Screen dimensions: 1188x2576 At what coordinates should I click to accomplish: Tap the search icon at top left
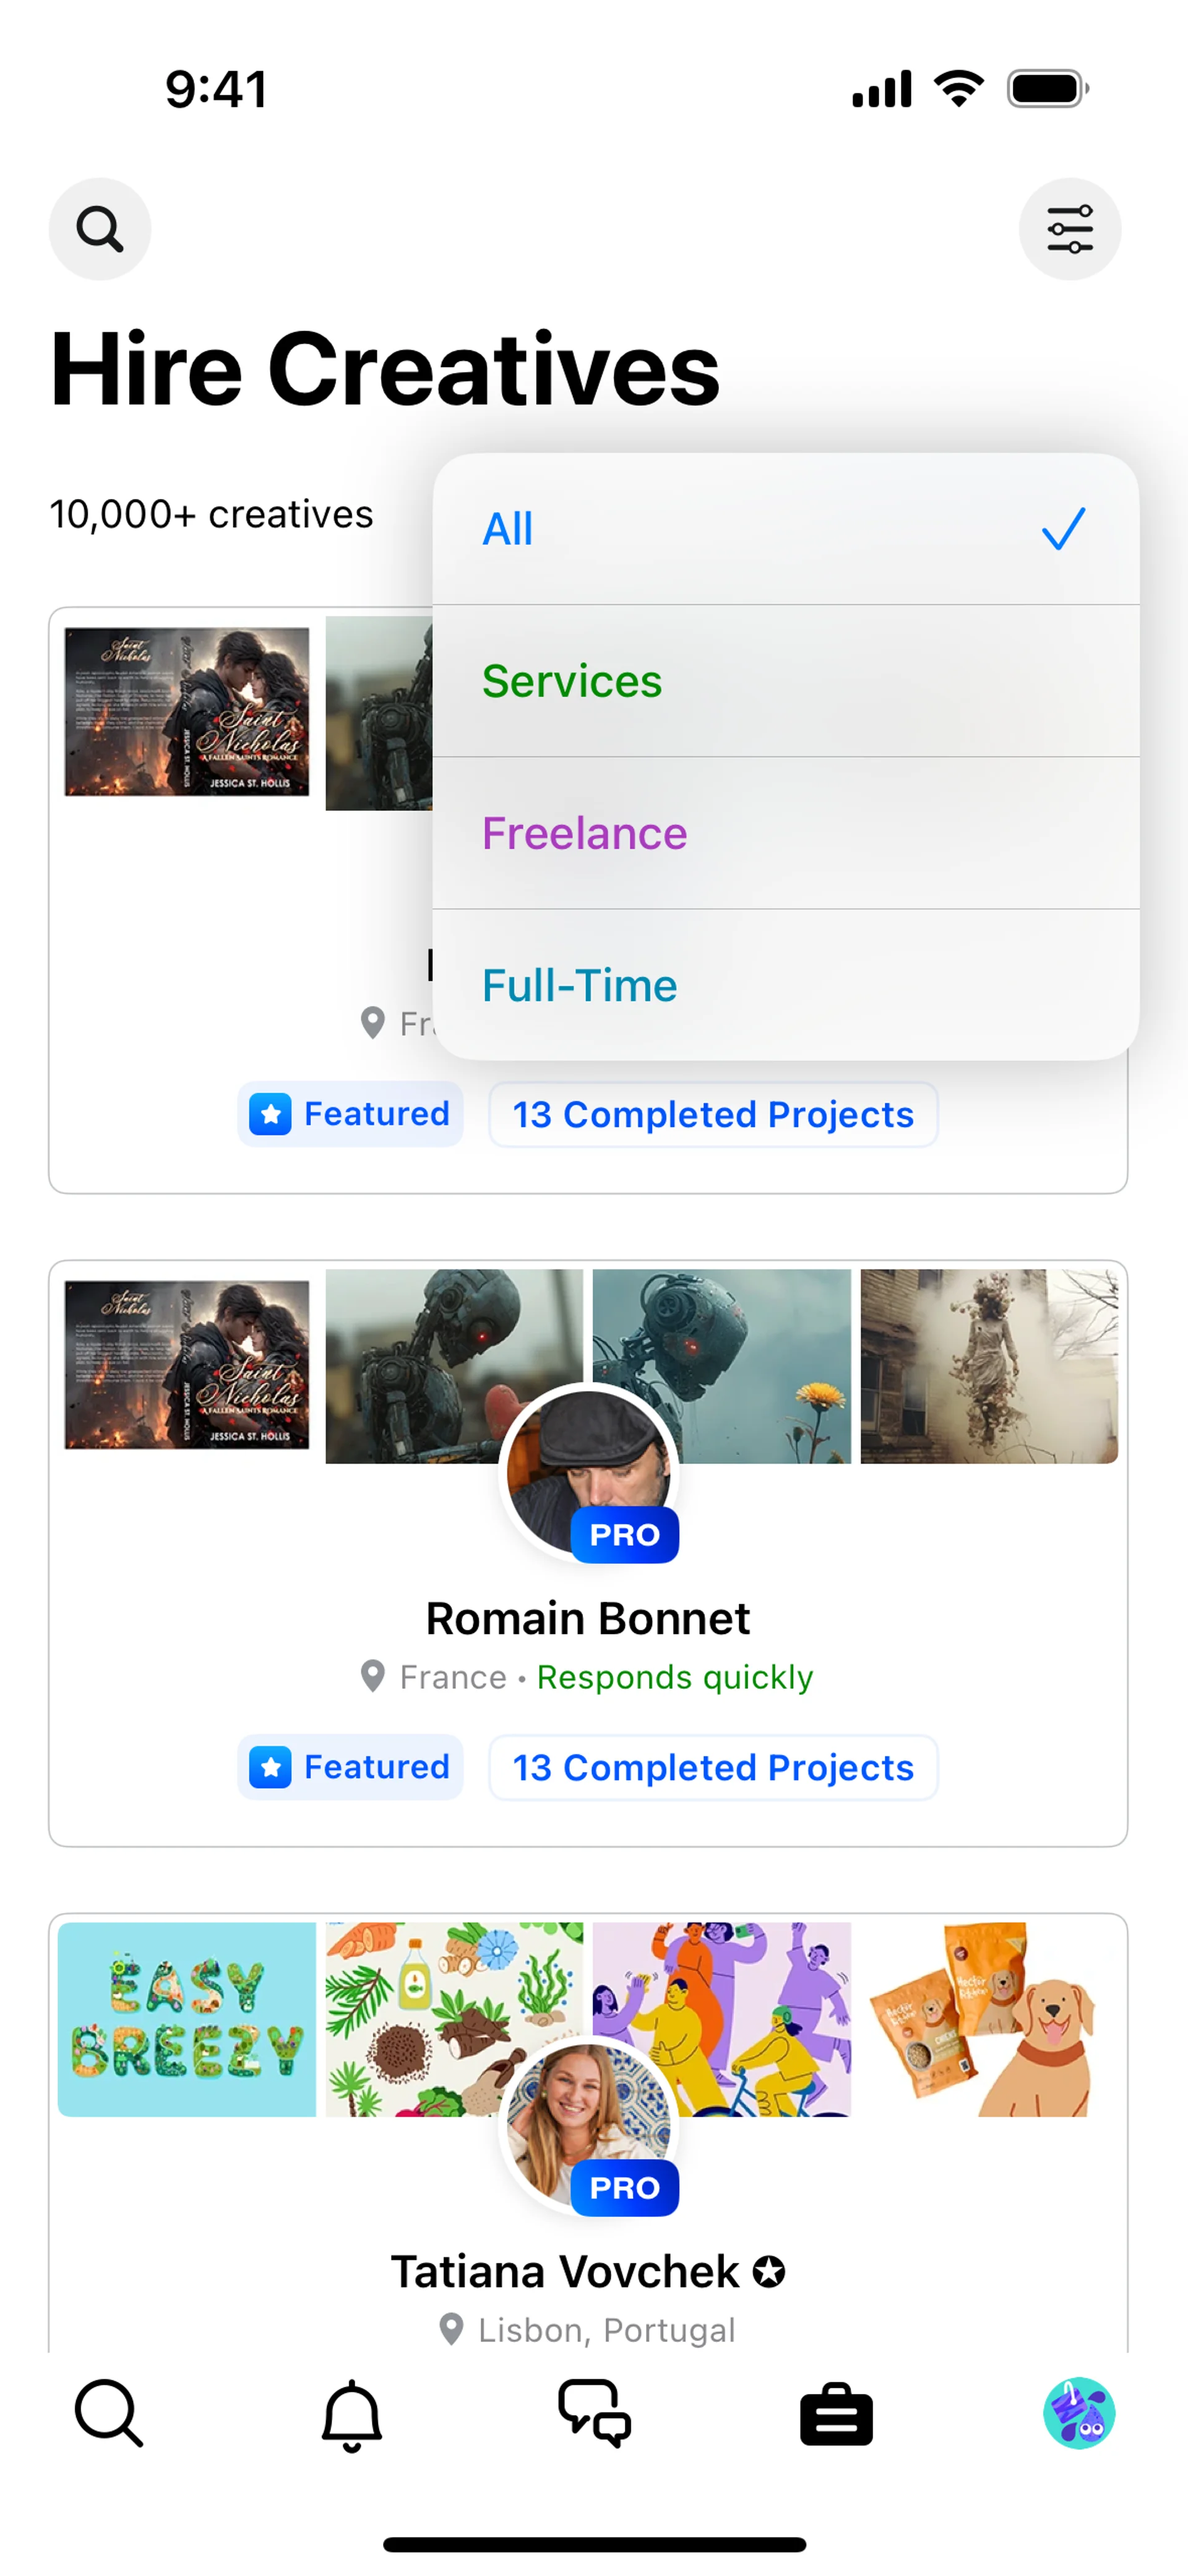[100, 229]
